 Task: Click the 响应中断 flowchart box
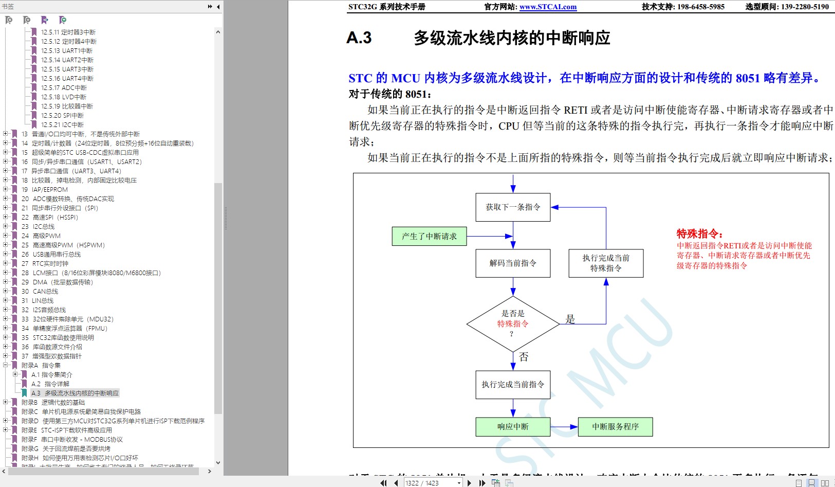(513, 427)
